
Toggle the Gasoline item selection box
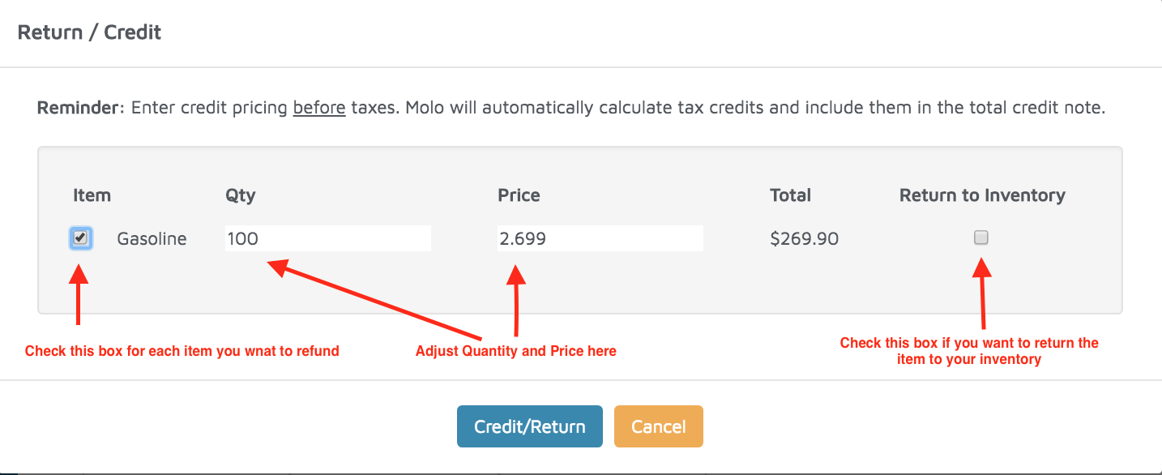click(x=79, y=237)
